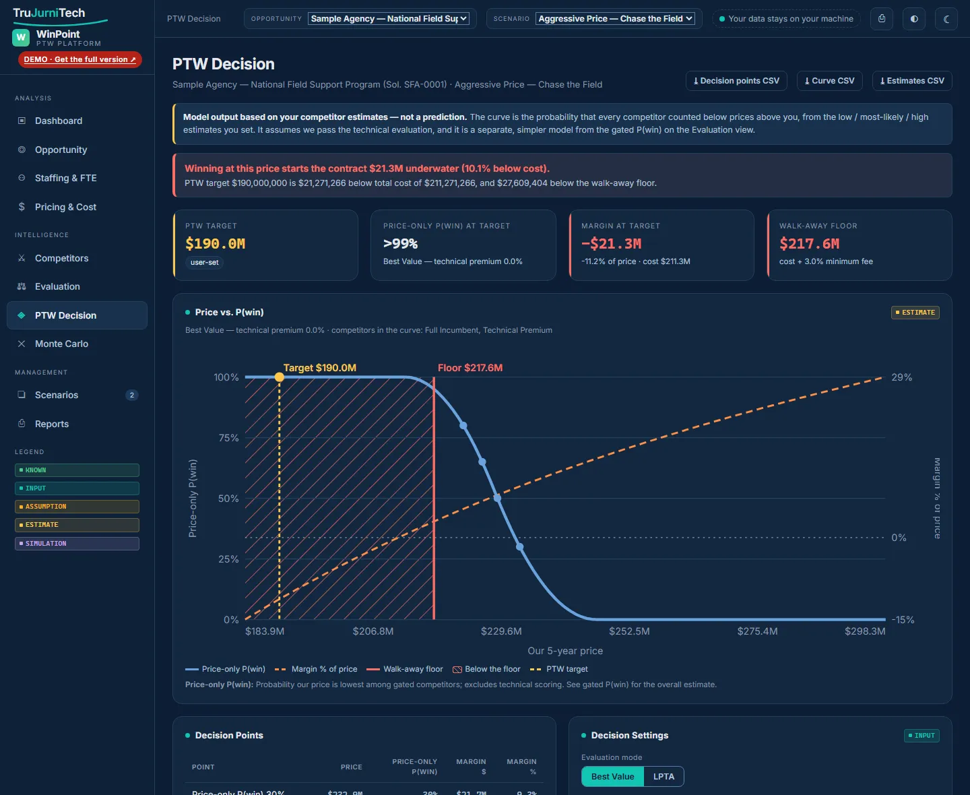Open the Scenarios management page
This screenshot has height=795, width=970.
pos(77,395)
